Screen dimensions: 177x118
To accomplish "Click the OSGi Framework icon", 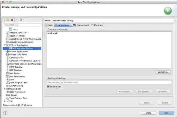I will pyautogui.click(x=8, y=92).
